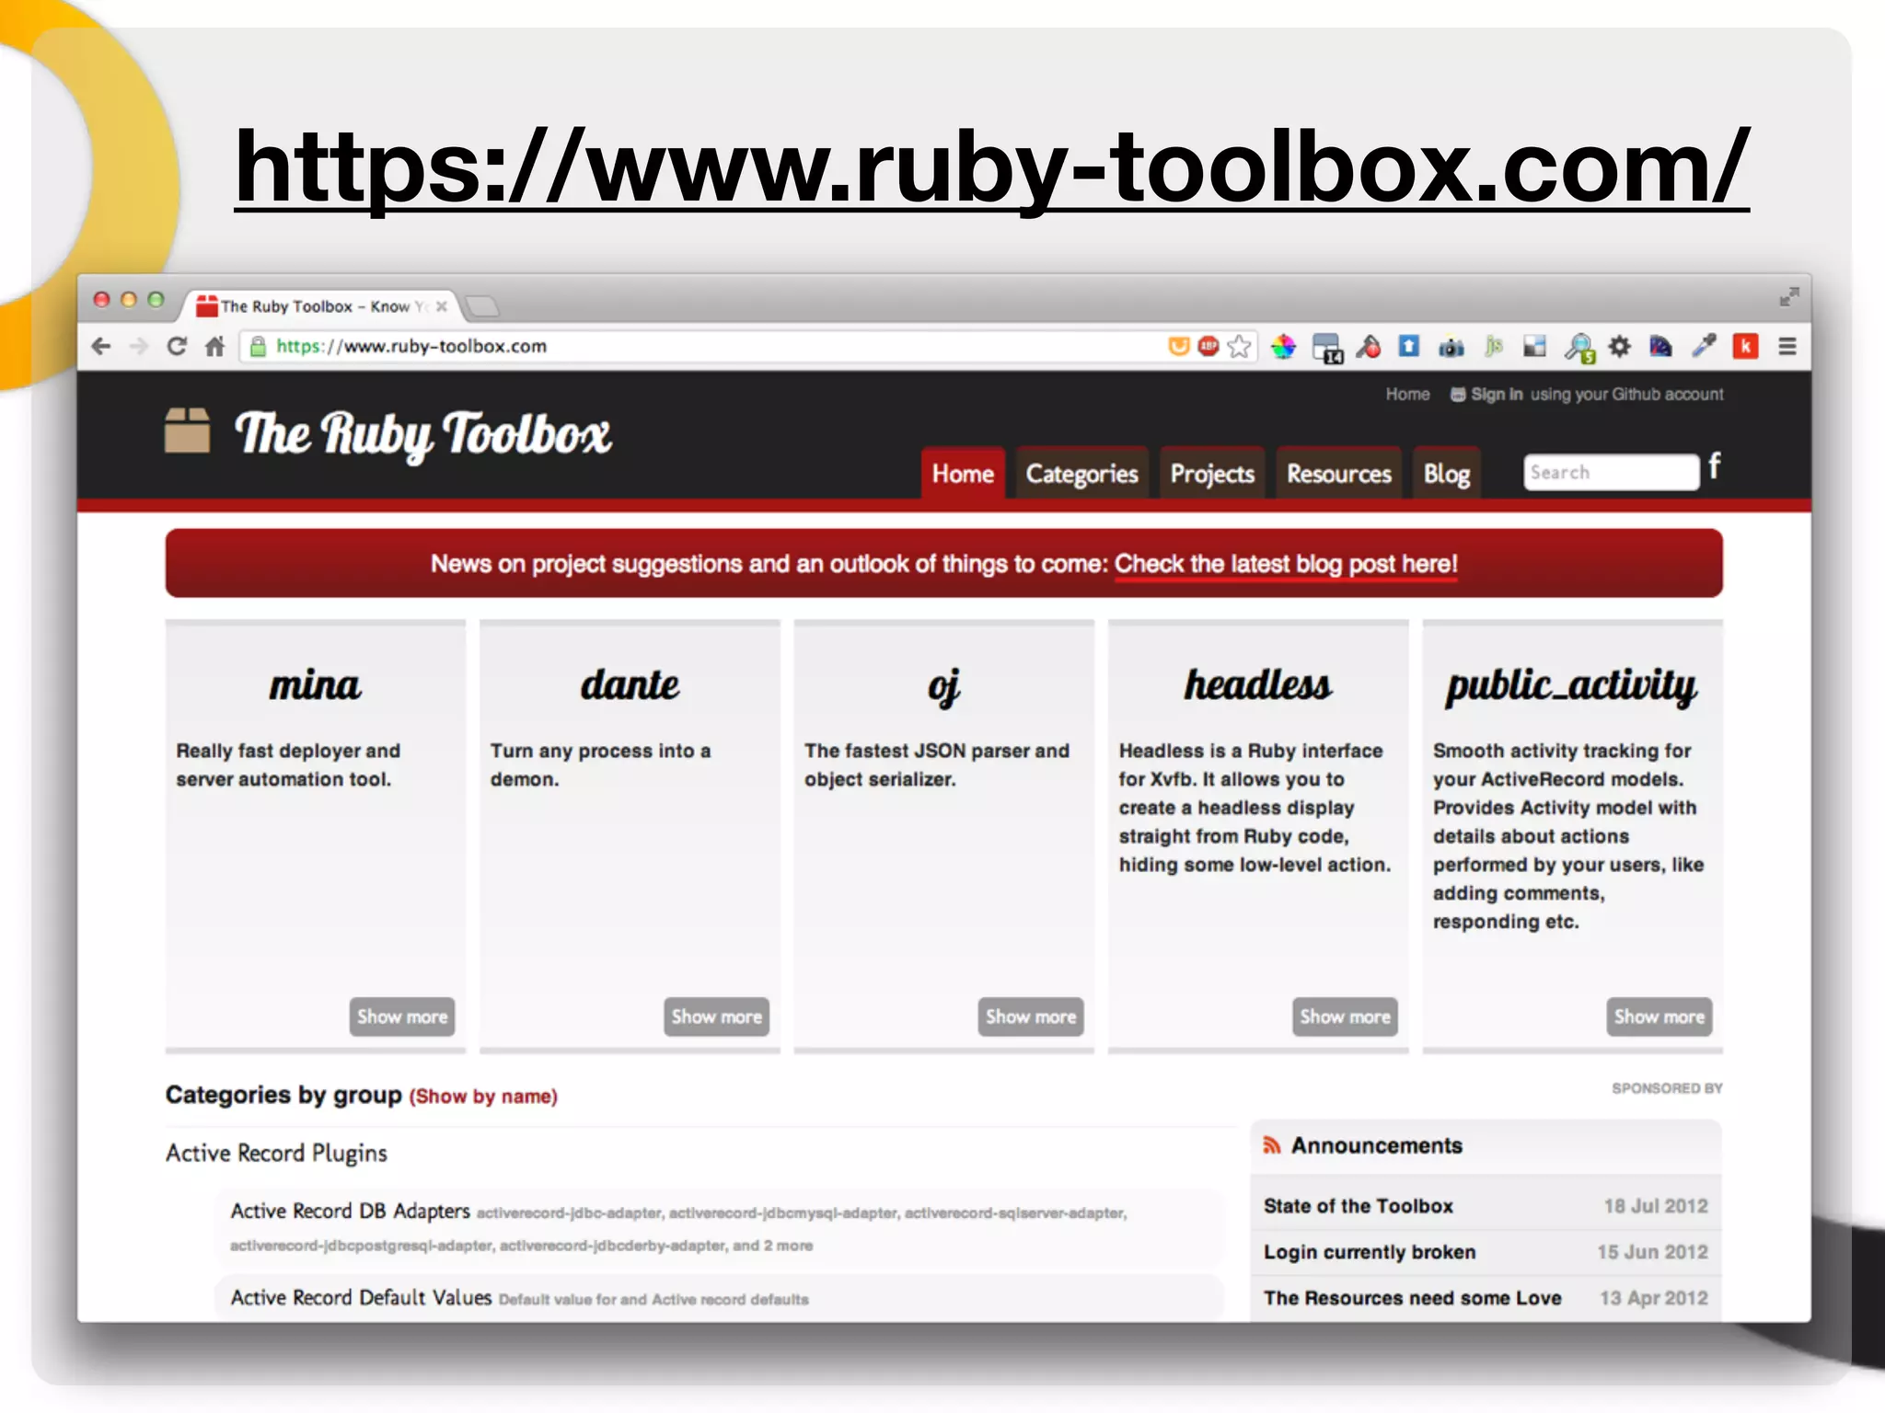Click the browser forward arrow
Screen dimensions: 1885x1413
tap(139, 347)
